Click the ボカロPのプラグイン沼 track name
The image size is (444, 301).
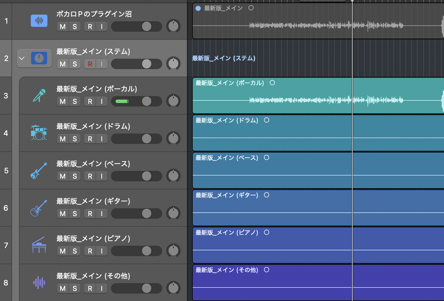(94, 14)
